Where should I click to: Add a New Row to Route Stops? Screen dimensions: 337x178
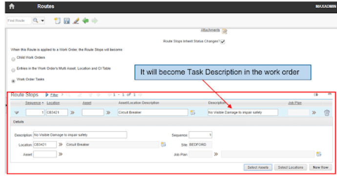click(x=321, y=167)
